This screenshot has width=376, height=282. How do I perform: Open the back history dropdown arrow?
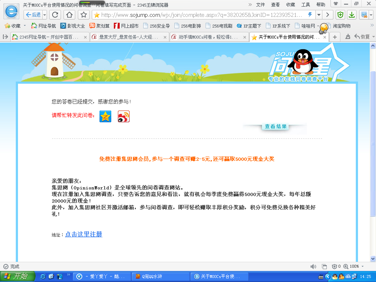click(x=44, y=15)
